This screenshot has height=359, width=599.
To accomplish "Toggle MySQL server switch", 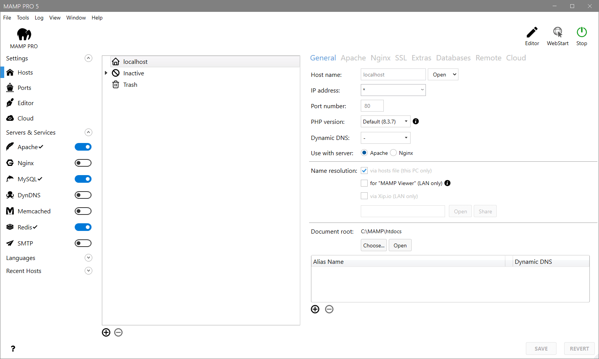I will [x=83, y=179].
